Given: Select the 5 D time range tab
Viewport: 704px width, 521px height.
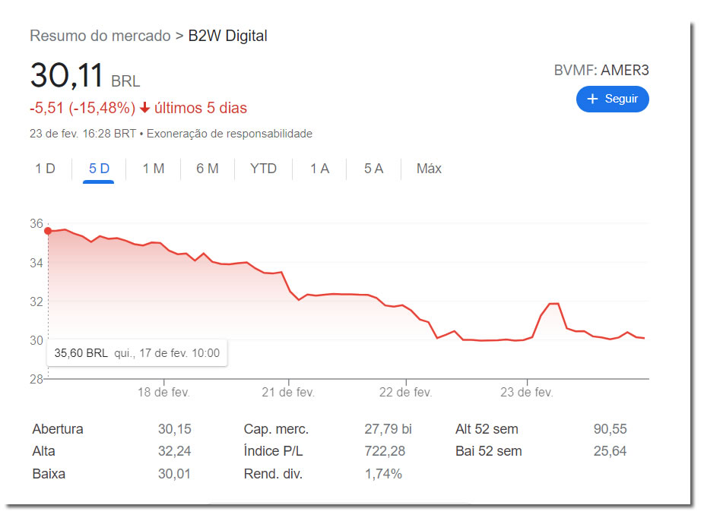Looking at the screenshot, I should click(x=99, y=169).
